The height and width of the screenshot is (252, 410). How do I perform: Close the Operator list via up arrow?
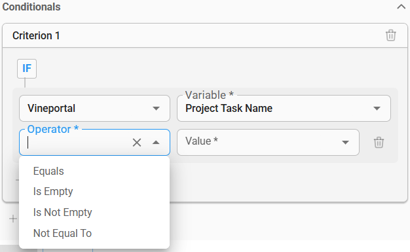(156, 143)
